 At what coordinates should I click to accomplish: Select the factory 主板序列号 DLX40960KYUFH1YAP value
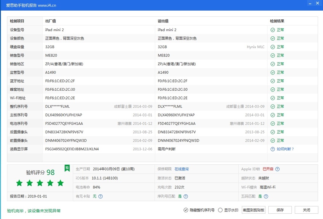click(64, 115)
